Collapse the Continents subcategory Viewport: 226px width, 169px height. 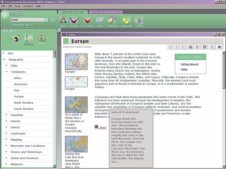click(x=7, y=72)
